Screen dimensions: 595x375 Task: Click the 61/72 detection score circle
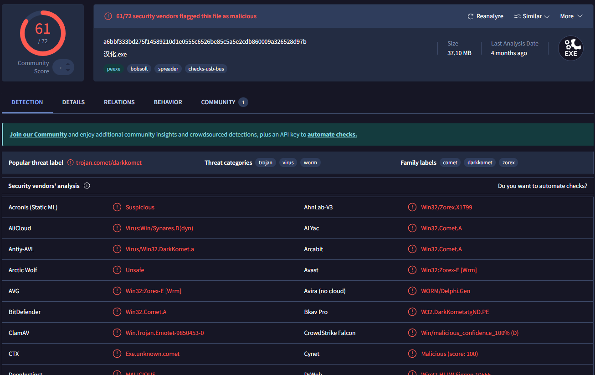[x=42, y=33]
